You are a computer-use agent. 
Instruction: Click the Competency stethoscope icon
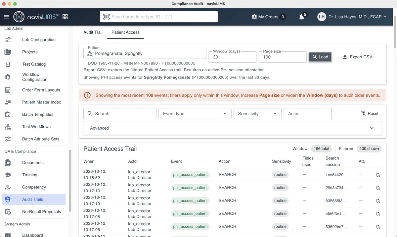8,187
